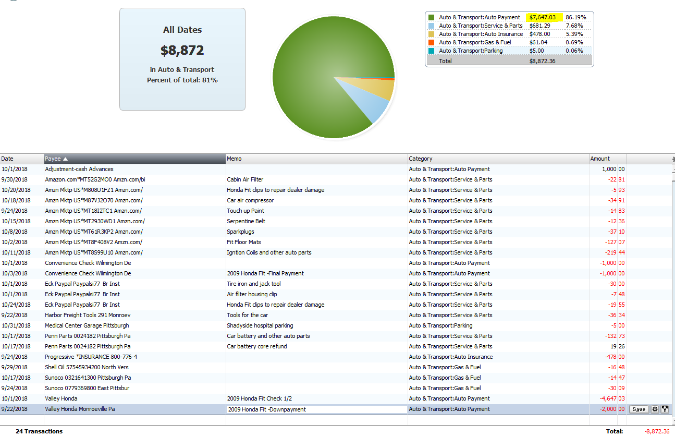Select 'Auto & Transport:Gas & Fuel' legend row
This screenshot has height=436, width=675.
509,42
